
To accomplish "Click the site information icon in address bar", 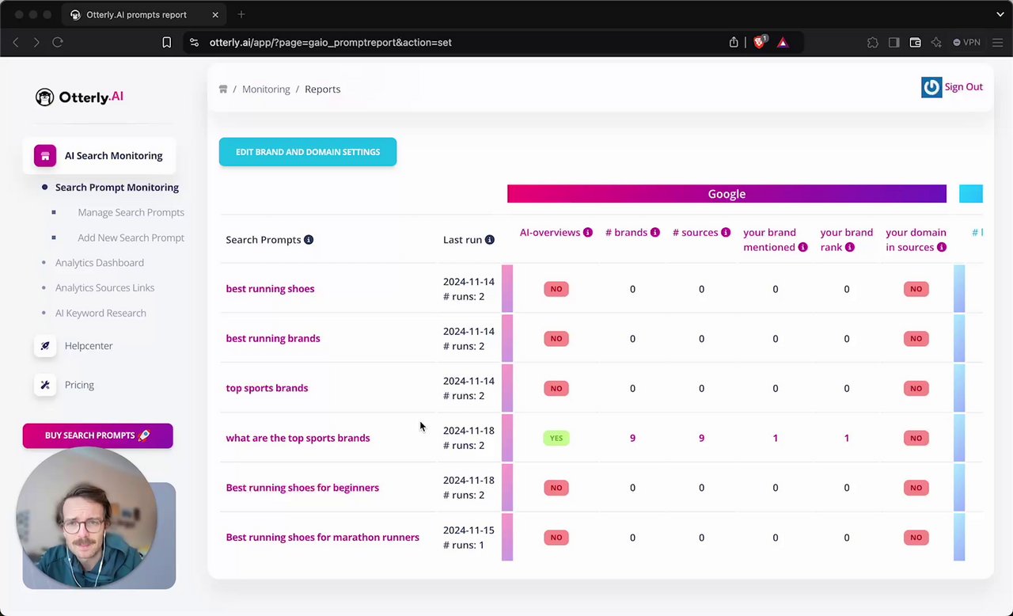I will pos(194,43).
